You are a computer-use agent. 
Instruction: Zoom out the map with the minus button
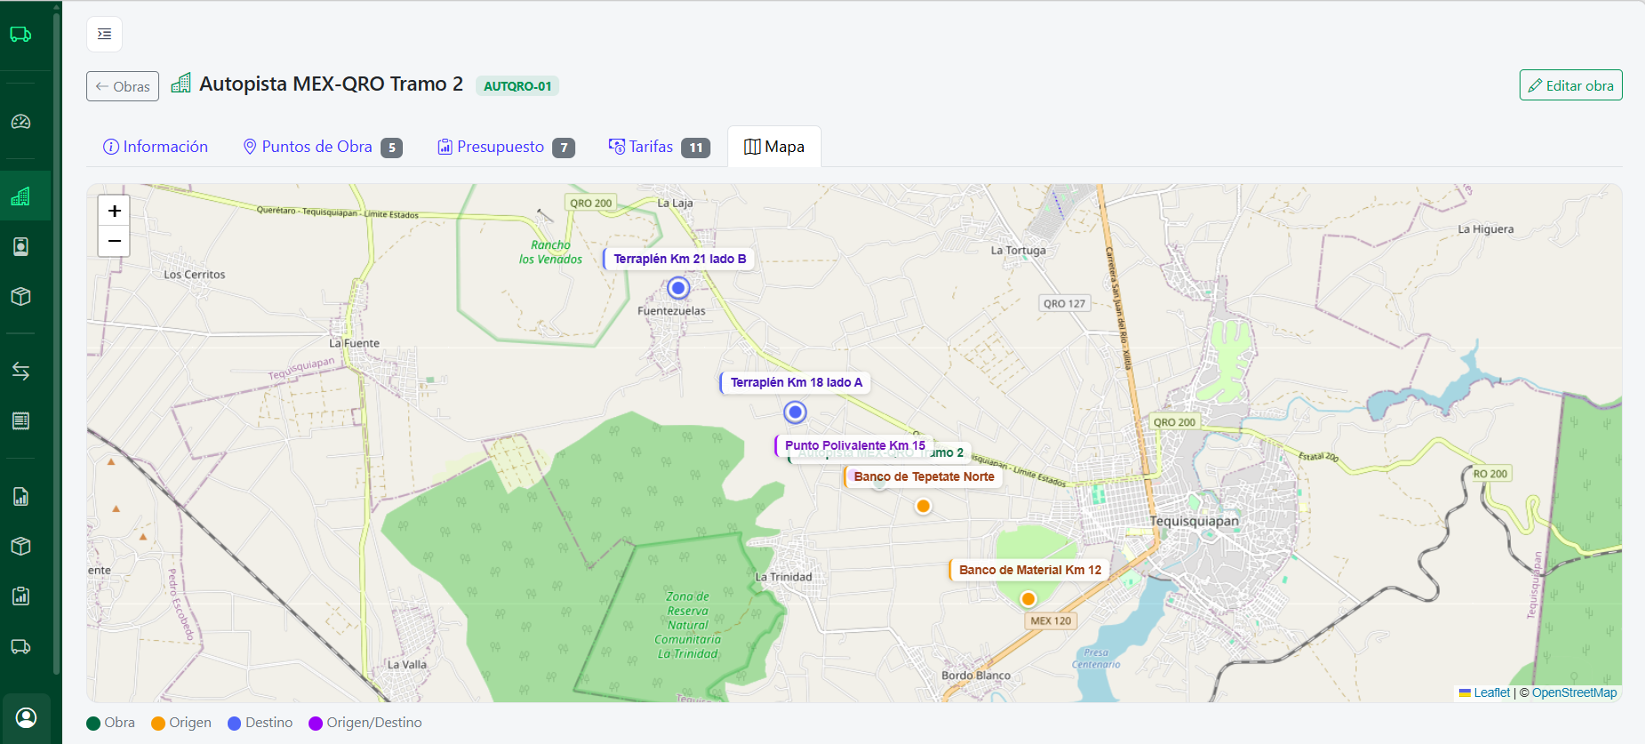[x=114, y=241]
